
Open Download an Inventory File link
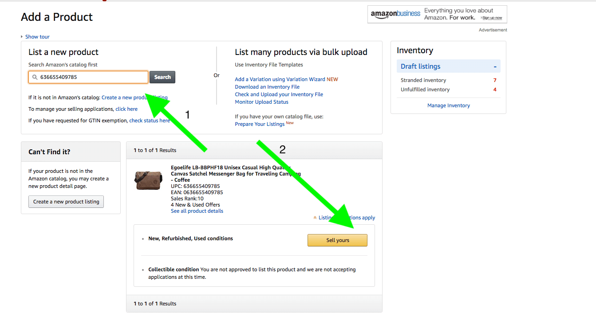(267, 87)
